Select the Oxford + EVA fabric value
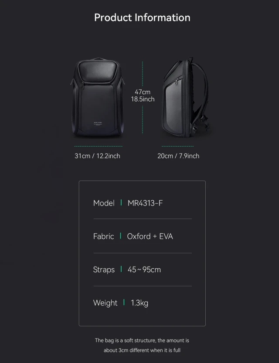The image size is (279, 363). tap(150, 236)
